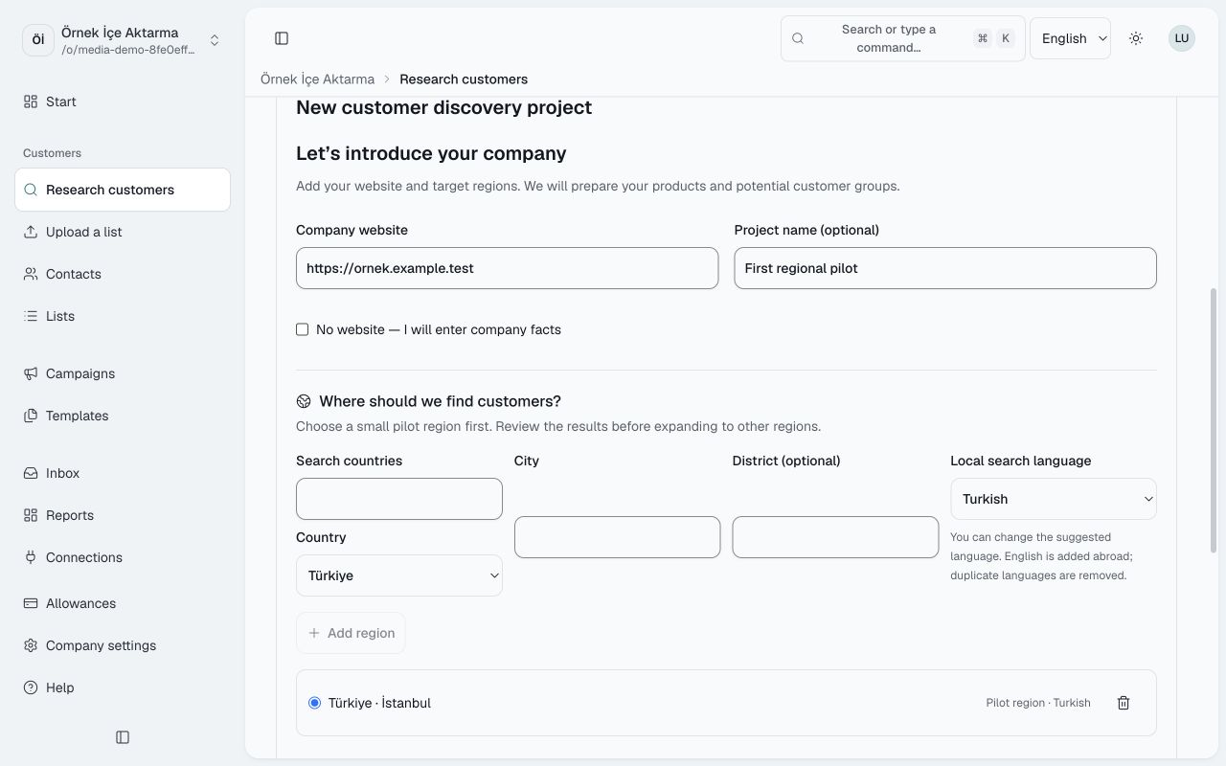
Task: Click Add region button
Action: (351, 633)
